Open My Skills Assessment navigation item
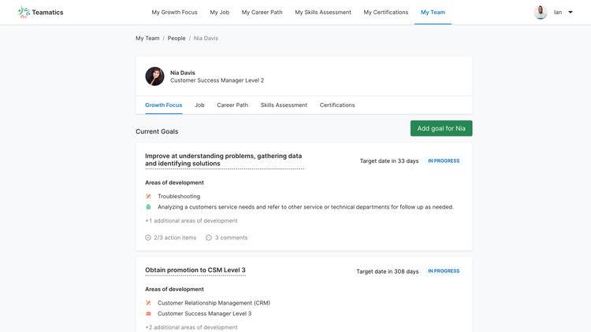The height and width of the screenshot is (332, 591). pos(323,12)
